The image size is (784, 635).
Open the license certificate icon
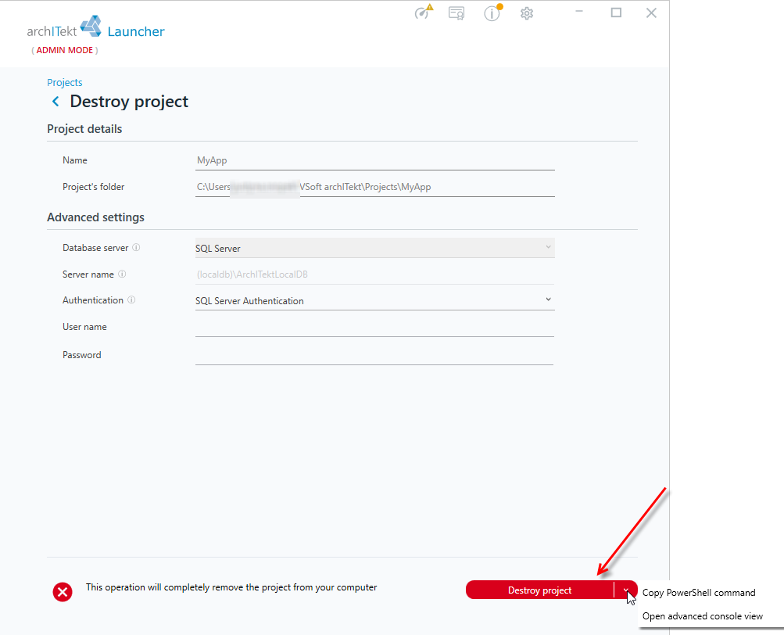456,13
